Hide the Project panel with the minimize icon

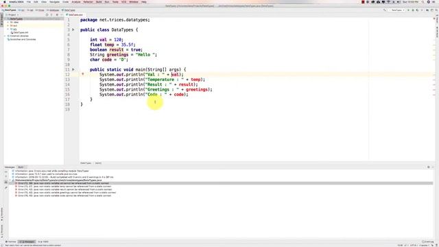62,14
